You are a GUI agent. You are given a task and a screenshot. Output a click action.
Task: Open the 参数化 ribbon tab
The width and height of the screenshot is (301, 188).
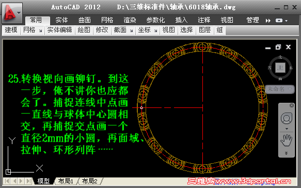click(x=155, y=20)
